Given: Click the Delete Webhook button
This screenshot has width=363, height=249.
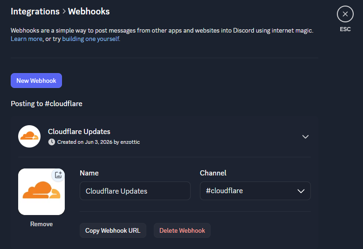Looking at the screenshot, I should click(x=182, y=230).
